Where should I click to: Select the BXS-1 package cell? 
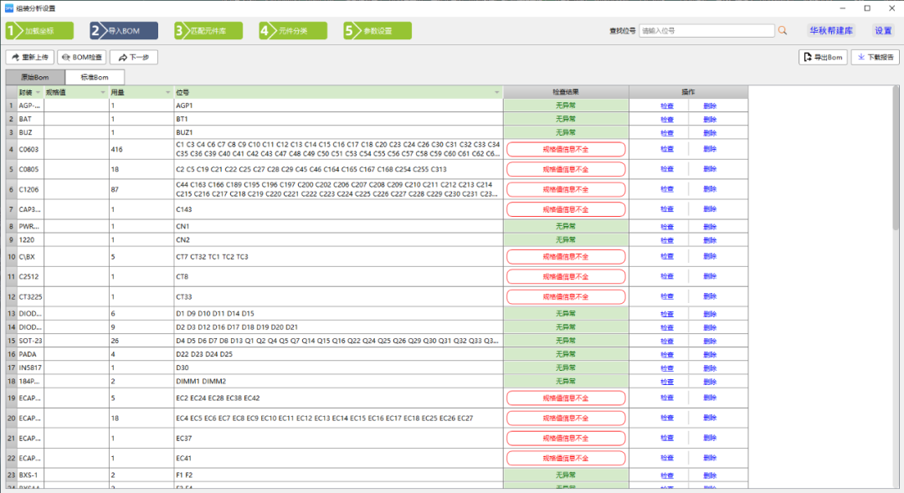(31, 475)
